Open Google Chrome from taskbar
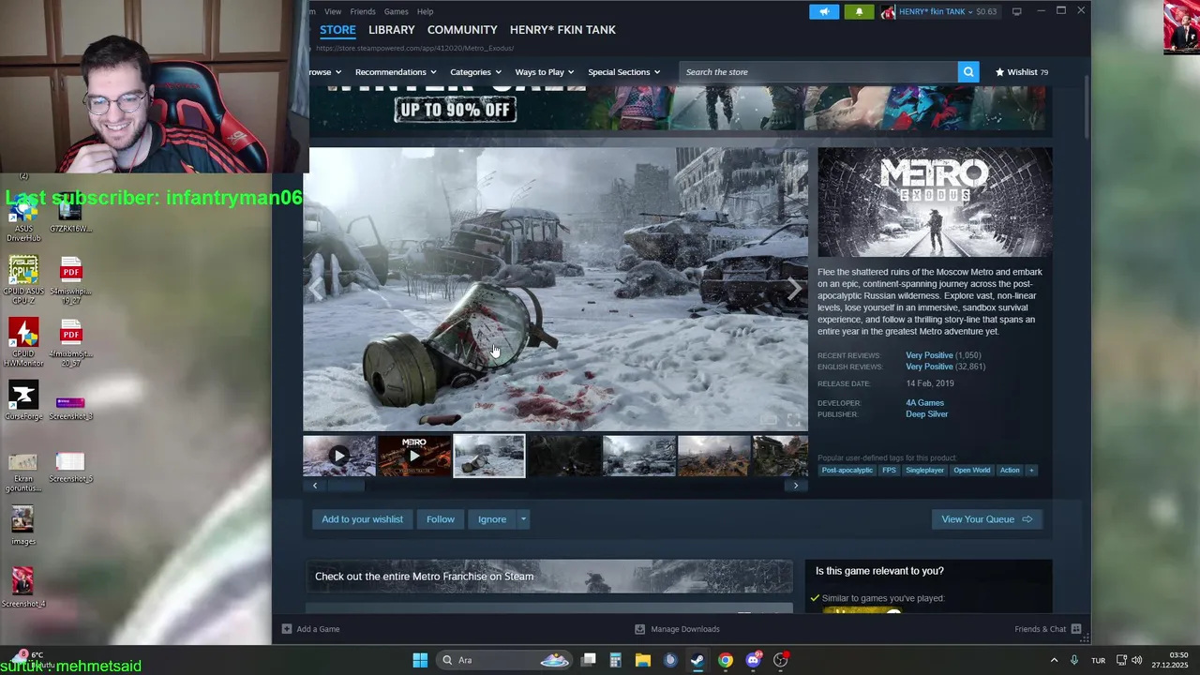Image resolution: width=1200 pixels, height=675 pixels. coord(726,660)
